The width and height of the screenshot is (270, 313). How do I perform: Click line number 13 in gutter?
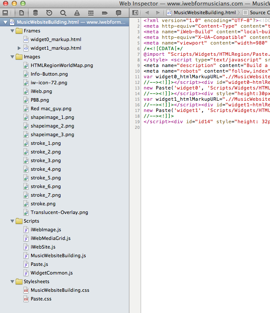pos(137,88)
